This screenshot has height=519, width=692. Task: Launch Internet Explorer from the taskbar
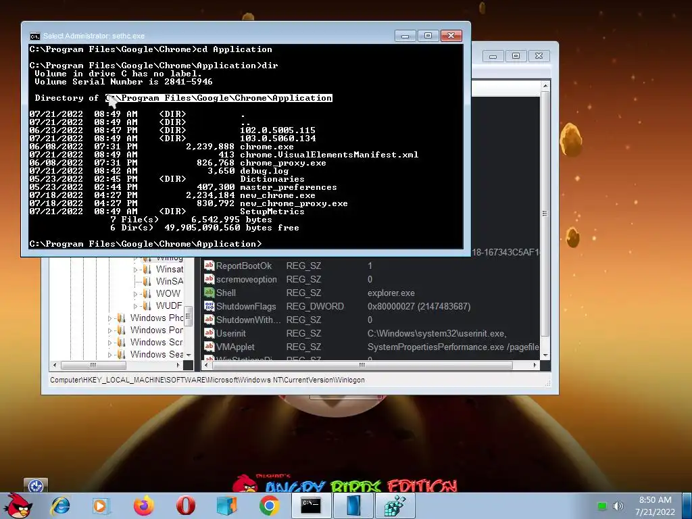click(60, 505)
